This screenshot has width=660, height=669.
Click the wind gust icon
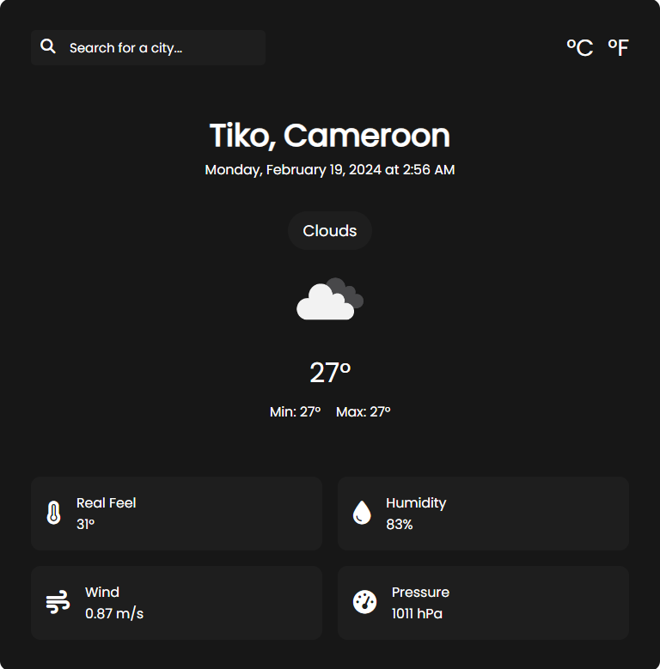point(58,602)
